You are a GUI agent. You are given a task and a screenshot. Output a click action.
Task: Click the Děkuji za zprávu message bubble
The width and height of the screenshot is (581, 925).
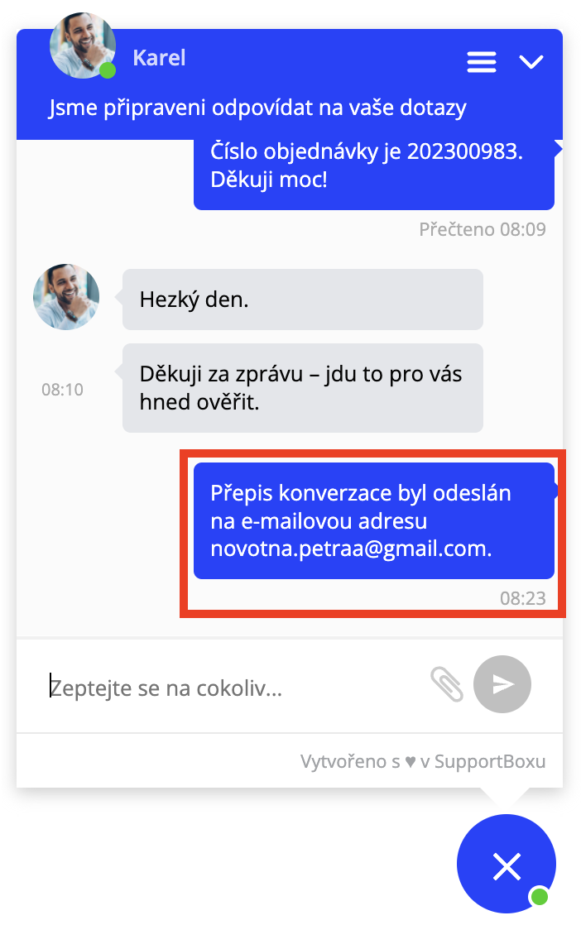[303, 388]
